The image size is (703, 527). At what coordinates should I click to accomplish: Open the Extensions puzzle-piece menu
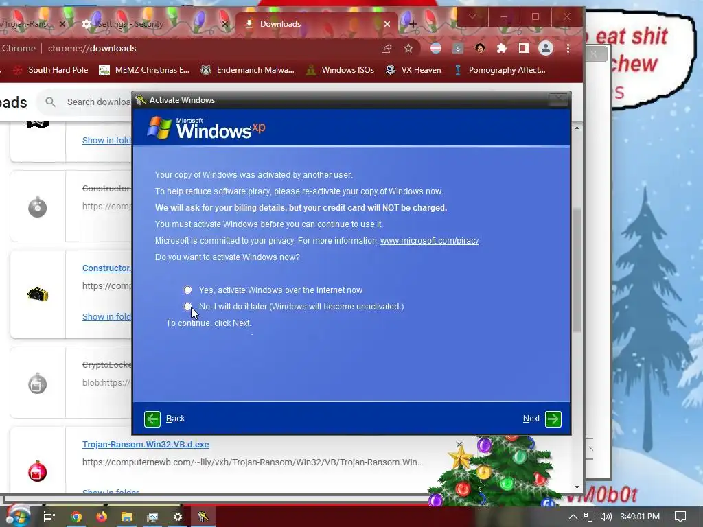[502, 49]
